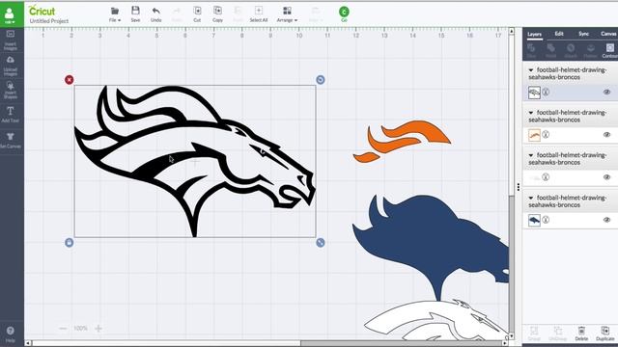The image size is (618, 347).
Task: Click the vertical scrollbar down arrow
Action: (512, 336)
